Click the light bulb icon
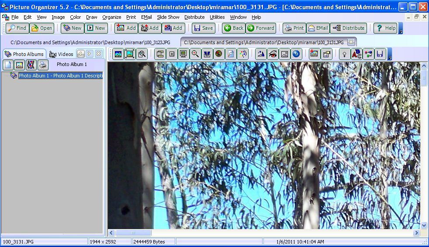 (x=344, y=54)
